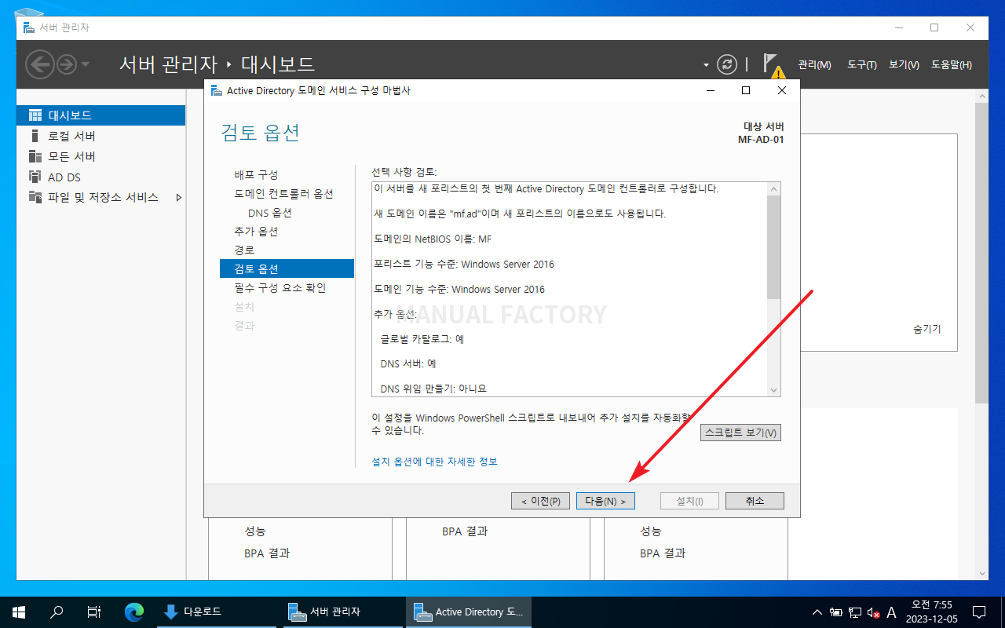Viewport: 1005px width, 628px height.
Task: Close the AD DS configuration wizard
Action: 782,90
